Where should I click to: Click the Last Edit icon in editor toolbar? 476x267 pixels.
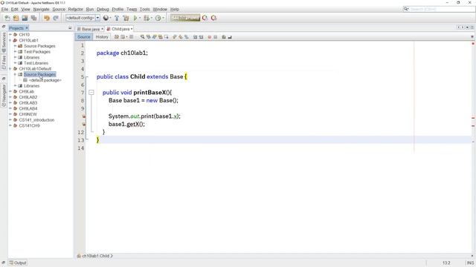point(116,37)
